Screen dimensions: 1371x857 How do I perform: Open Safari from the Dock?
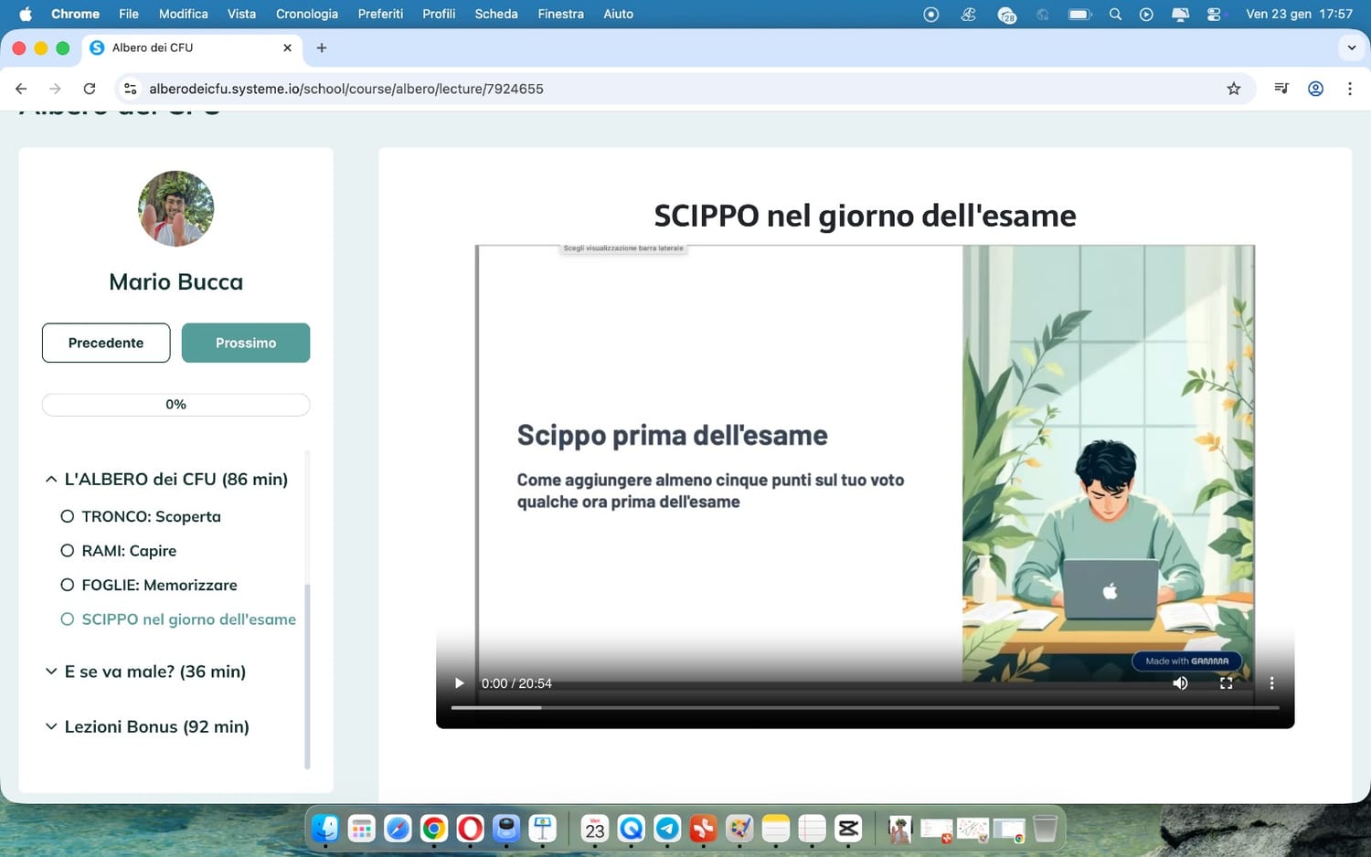pyautogui.click(x=398, y=829)
